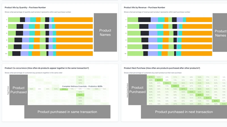227x127 pixels.
Task: Click the '1' axis label in the Revenue chart
Action: (x=126, y=20)
